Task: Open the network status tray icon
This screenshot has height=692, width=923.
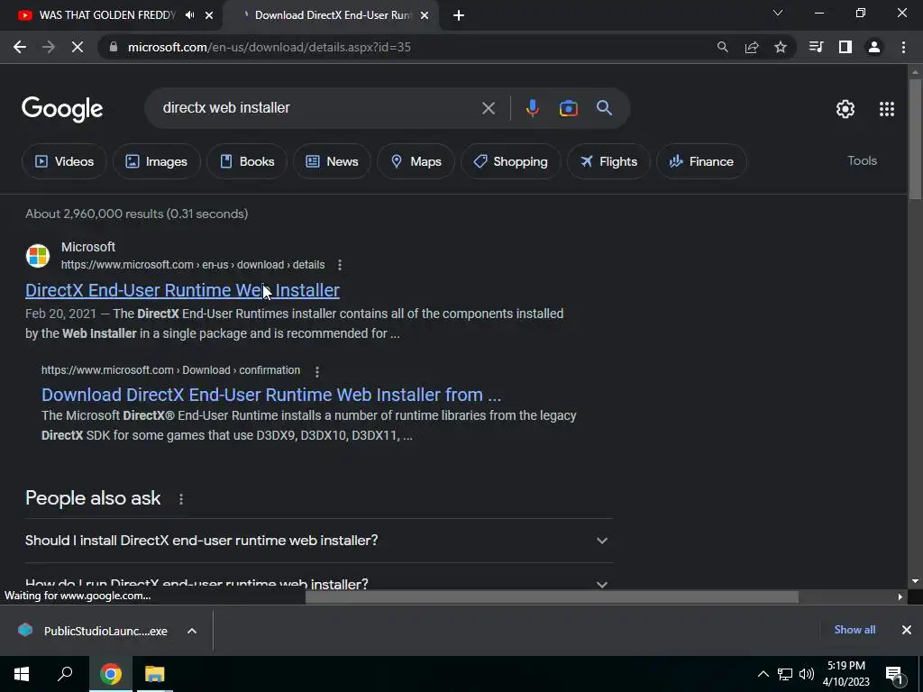Action: (785, 674)
